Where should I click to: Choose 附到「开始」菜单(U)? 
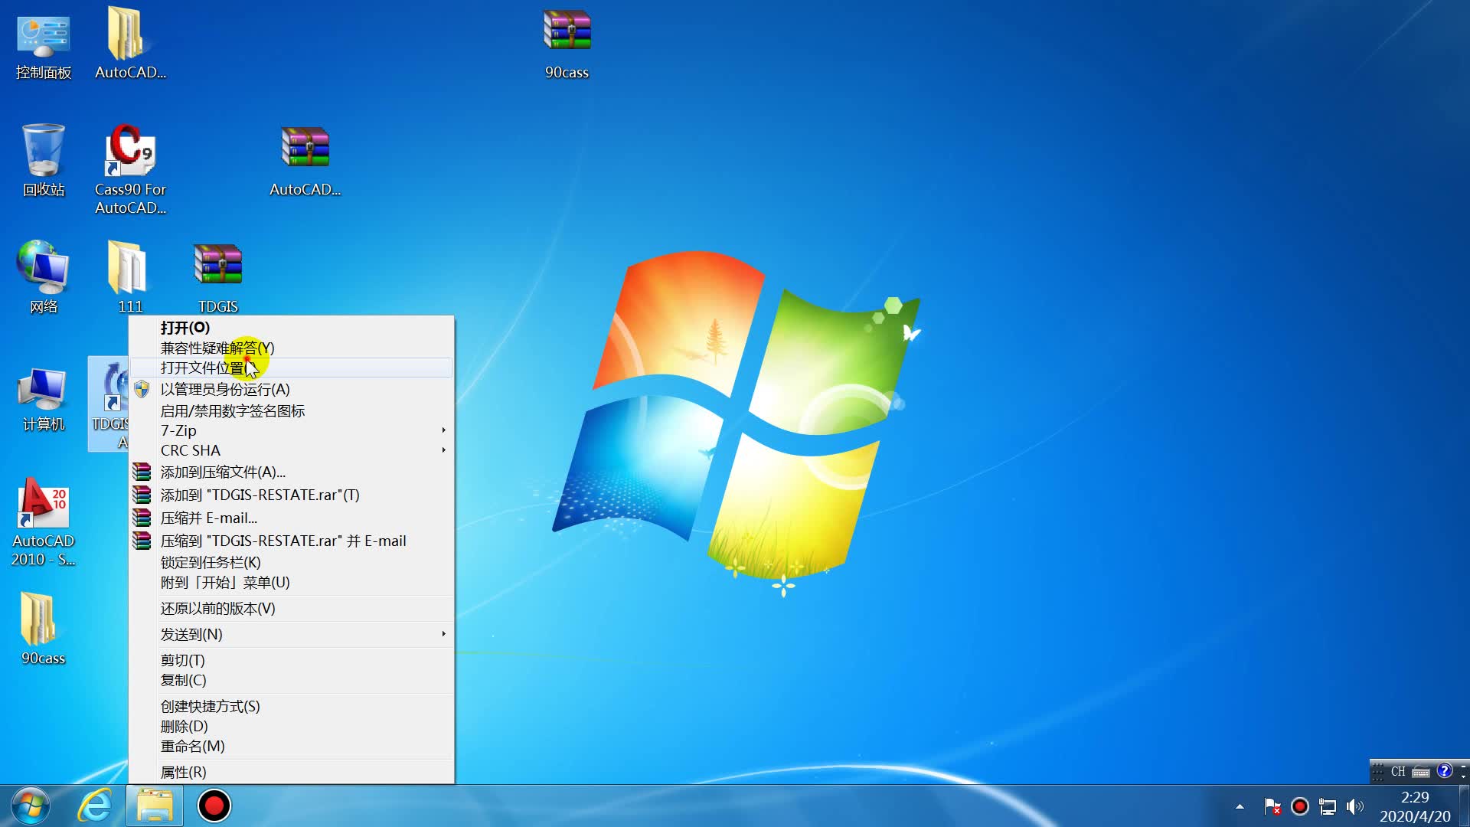pos(292,582)
